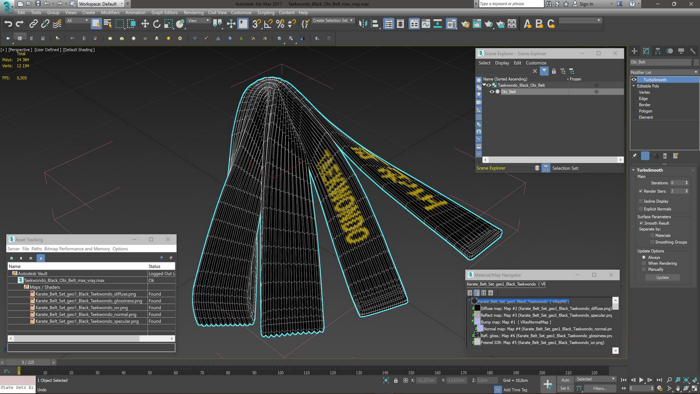Select Manually update option
This screenshot has height=394, width=700.
coord(644,269)
